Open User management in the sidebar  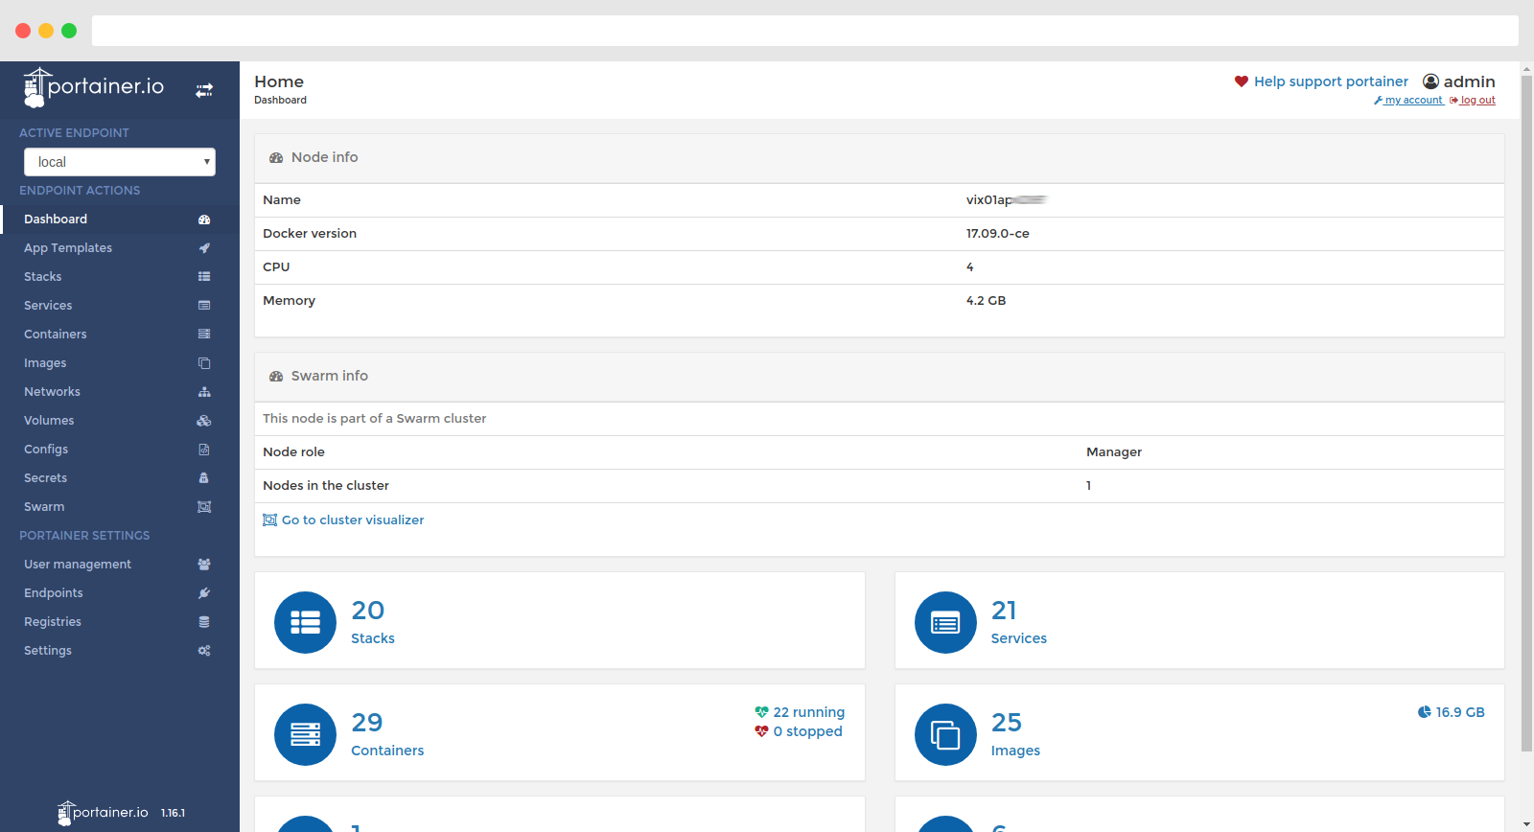point(120,565)
